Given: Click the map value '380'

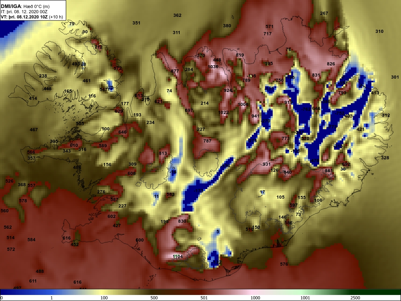Looking at the screenshot, I should point(227,26).
